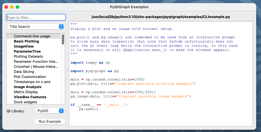Click the if __name__ == '__main__' line
Viewport: 261px width, 132px height.
coord(99,105)
